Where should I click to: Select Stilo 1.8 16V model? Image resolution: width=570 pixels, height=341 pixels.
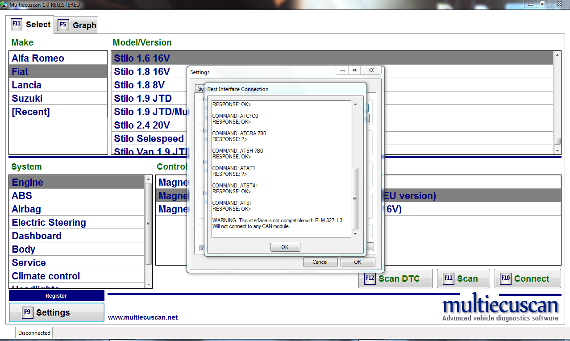150,71
